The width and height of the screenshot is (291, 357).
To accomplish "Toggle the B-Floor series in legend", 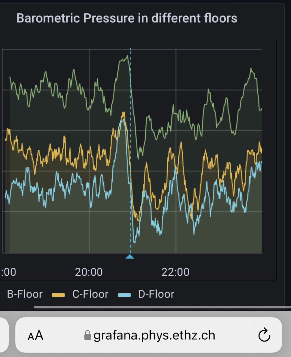I will (x=25, y=294).
